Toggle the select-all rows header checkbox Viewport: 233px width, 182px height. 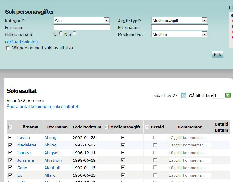coord(10,127)
